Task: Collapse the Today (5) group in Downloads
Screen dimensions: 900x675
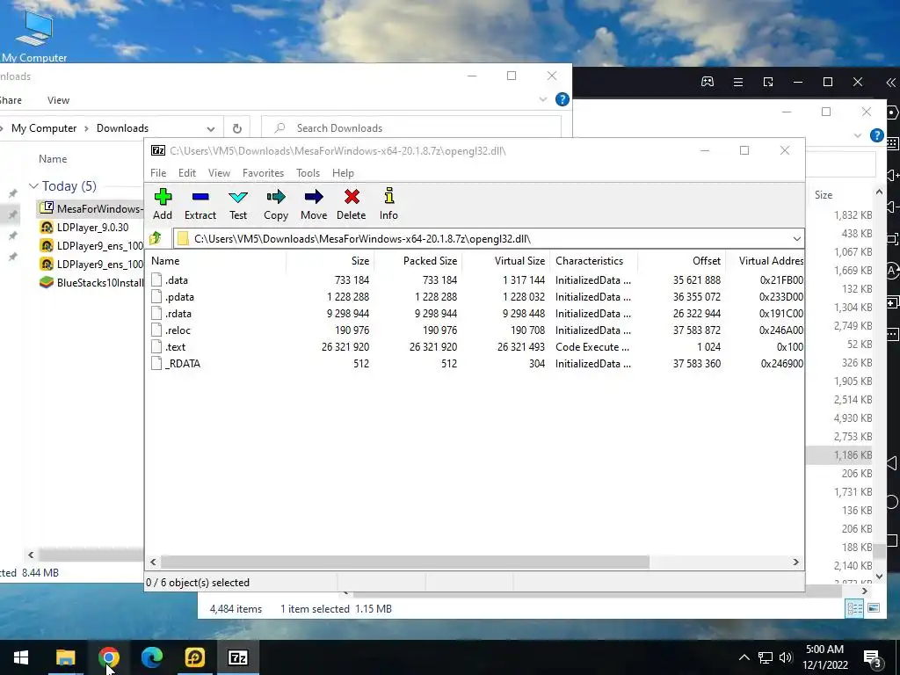Action: 33,186
